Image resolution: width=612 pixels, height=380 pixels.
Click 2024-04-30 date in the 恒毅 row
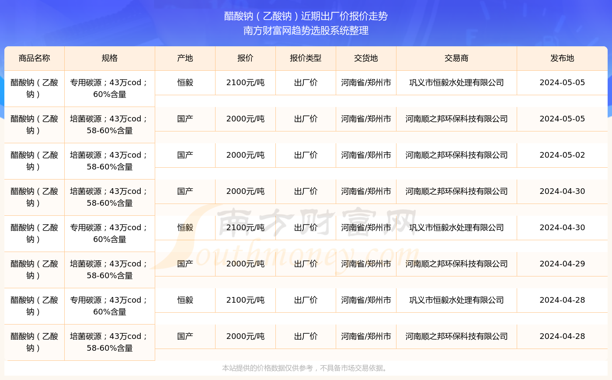point(562,228)
